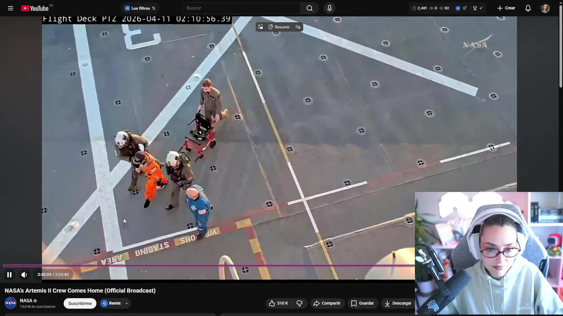Click the sliders icon beside Los filtros
Viewport: 563px width, 316px height.
[x=154, y=8]
